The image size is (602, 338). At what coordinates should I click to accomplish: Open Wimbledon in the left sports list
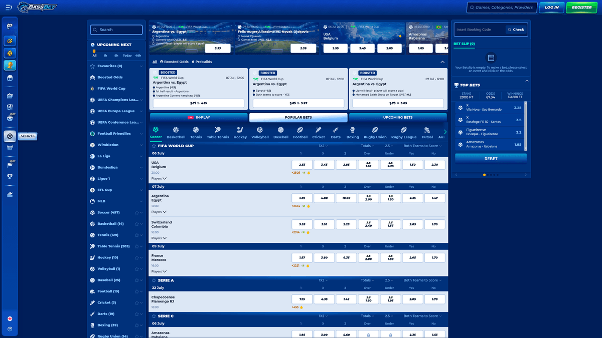[116, 145]
